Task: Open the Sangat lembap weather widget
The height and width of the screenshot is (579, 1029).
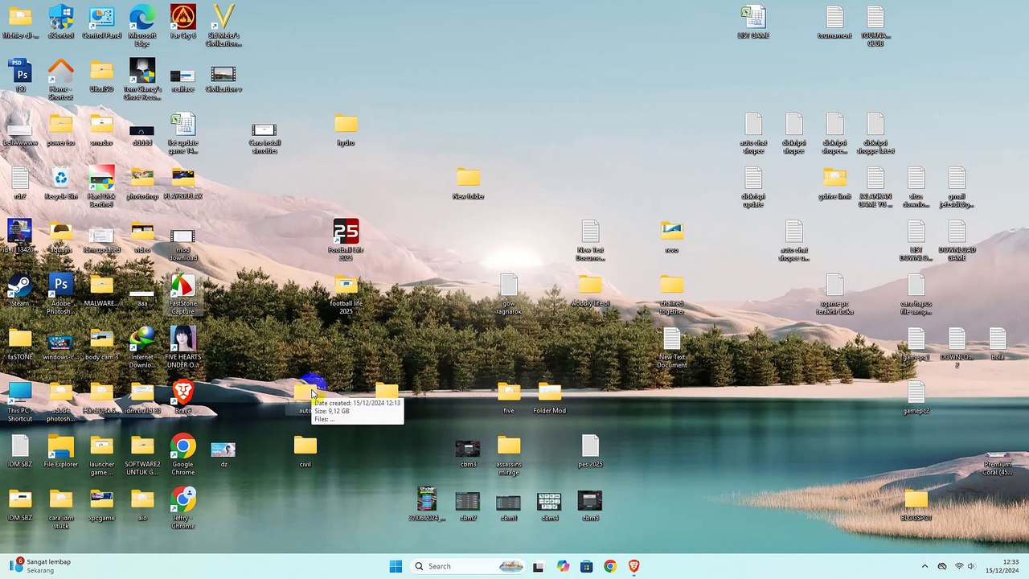Action: (x=40, y=566)
